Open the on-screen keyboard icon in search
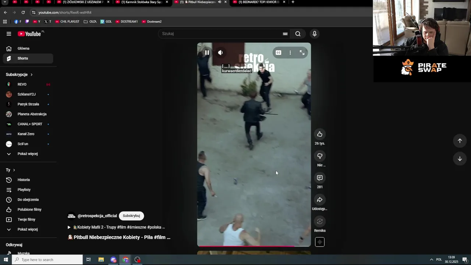The image size is (471, 265). (285, 33)
